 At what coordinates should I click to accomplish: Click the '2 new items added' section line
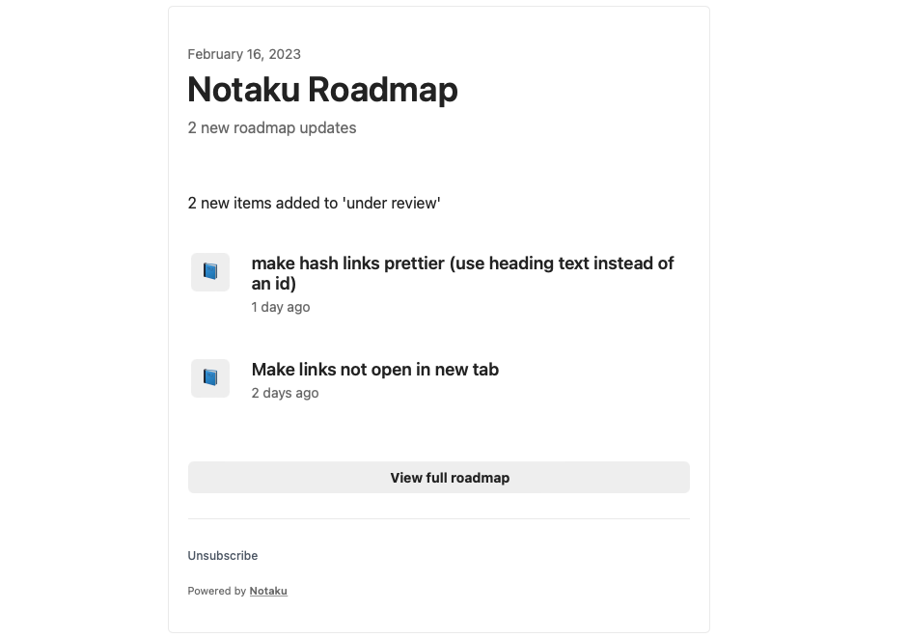tap(314, 203)
